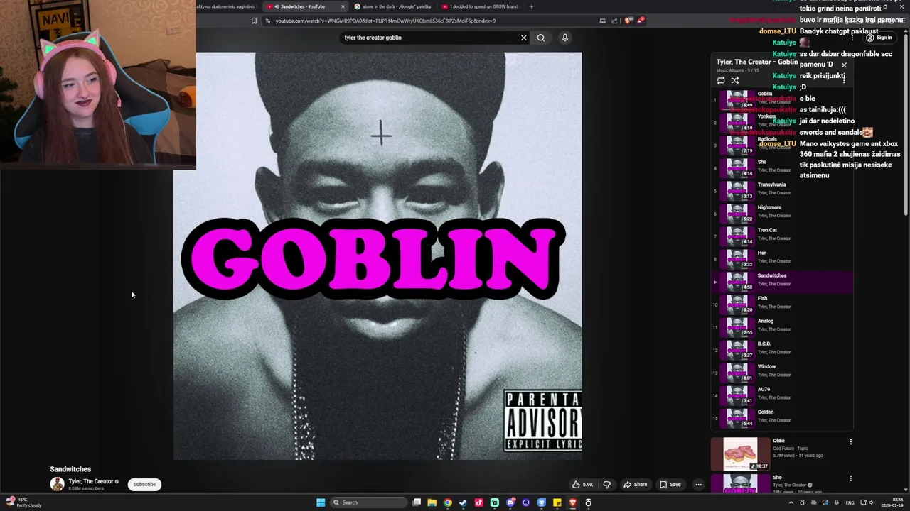Screen dimensions: 910x511
Task: Save the video to a playlist
Action: point(670,485)
